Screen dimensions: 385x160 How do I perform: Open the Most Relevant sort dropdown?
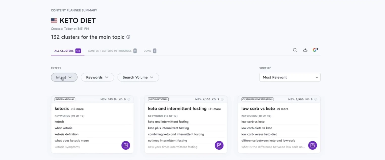[290, 77]
